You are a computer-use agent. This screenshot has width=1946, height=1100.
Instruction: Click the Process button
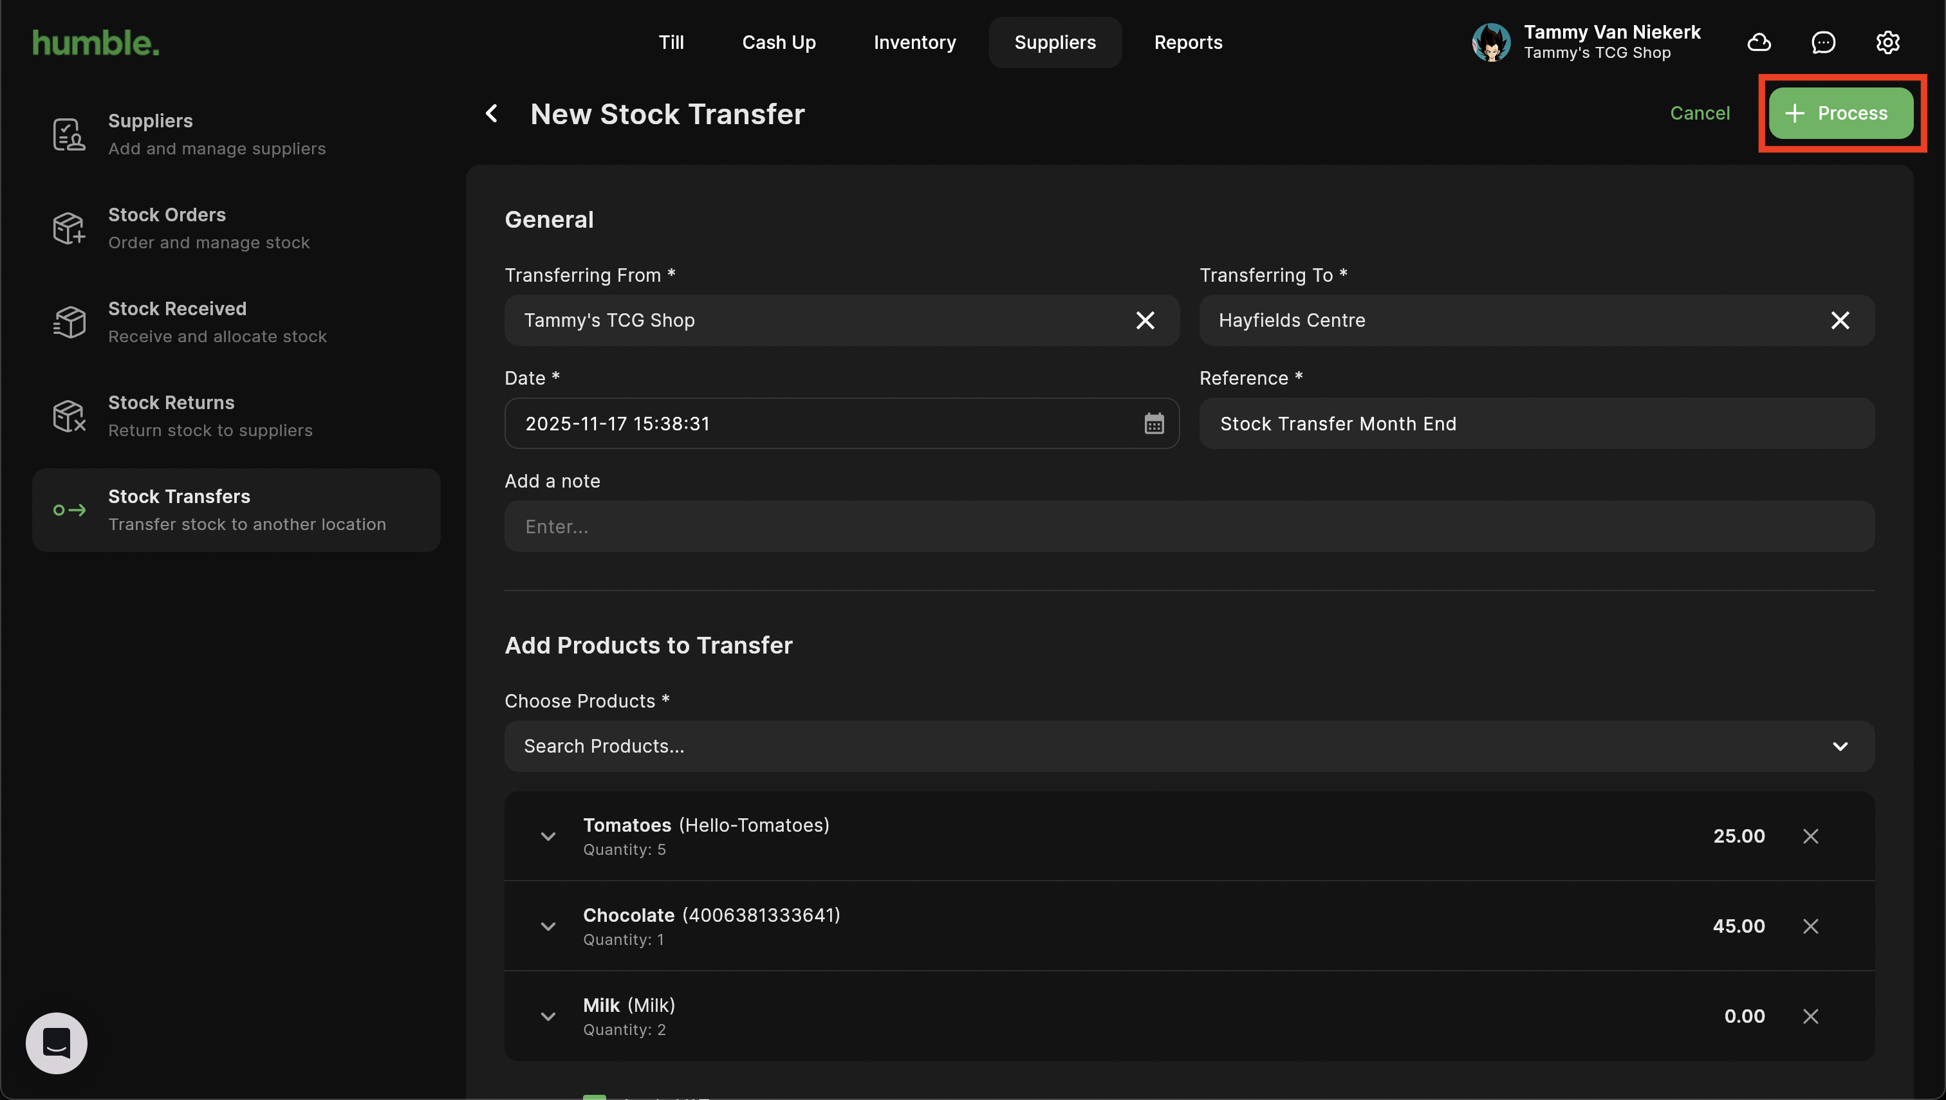click(x=1840, y=113)
